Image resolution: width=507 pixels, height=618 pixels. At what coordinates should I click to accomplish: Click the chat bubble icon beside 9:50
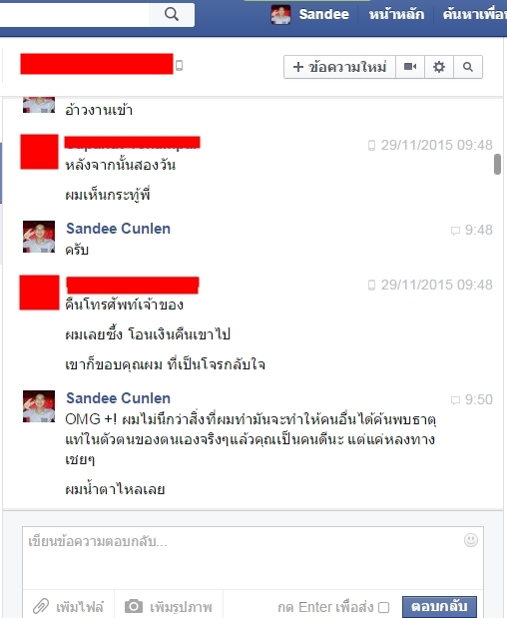(x=455, y=400)
